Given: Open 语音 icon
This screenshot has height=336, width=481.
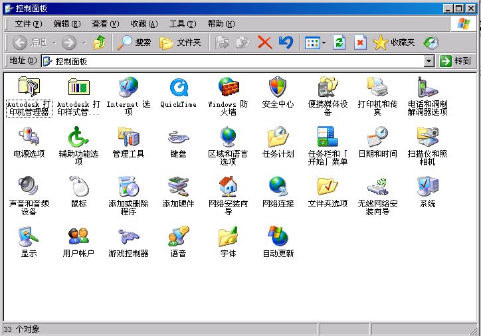Looking at the screenshot, I should tap(178, 236).
